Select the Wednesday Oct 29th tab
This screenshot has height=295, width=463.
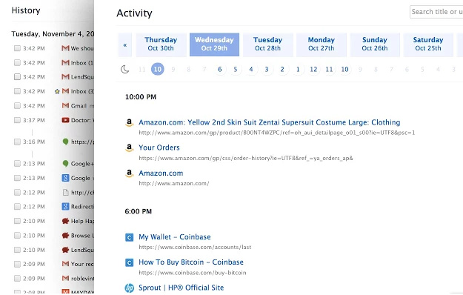214,45
